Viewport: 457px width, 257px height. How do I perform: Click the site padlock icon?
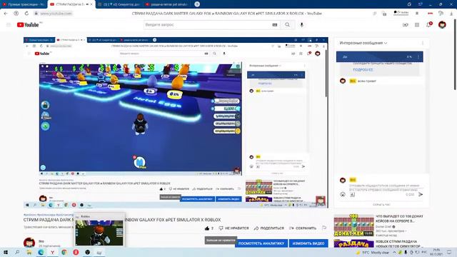36,14
